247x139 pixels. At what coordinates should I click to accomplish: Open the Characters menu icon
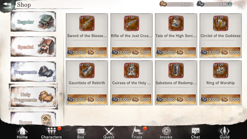click(52, 133)
